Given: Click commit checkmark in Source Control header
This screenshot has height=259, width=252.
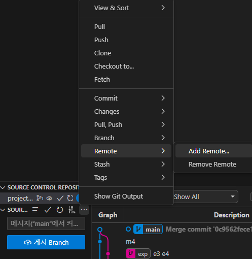Looking at the screenshot, I should (x=48, y=210).
